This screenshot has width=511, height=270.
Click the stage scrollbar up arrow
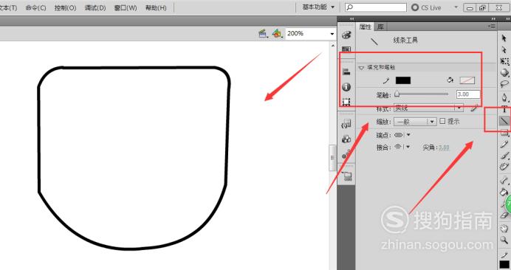(x=333, y=46)
